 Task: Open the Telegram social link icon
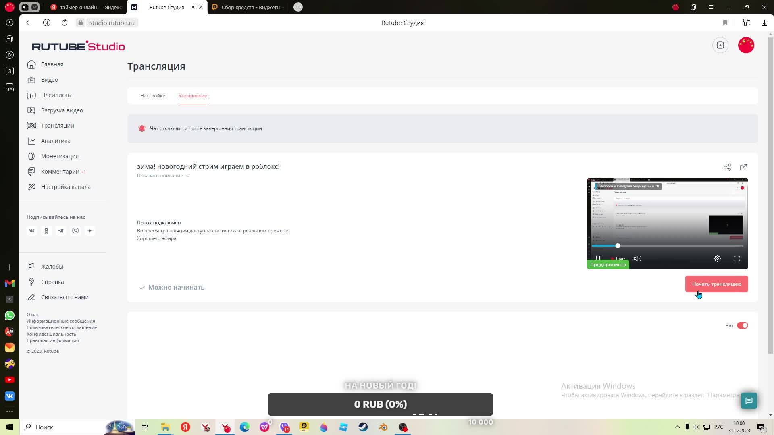[61, 231]
